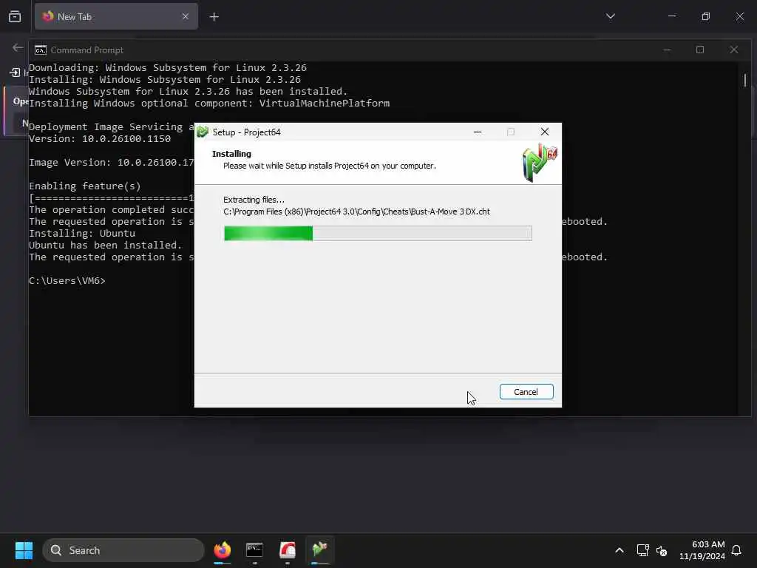Select the Project64 setup taskbar icon

coord(319,550)
